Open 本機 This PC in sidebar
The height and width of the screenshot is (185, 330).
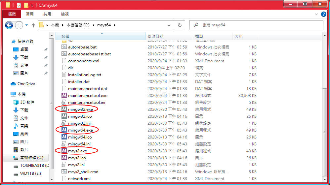coord(18,94)
